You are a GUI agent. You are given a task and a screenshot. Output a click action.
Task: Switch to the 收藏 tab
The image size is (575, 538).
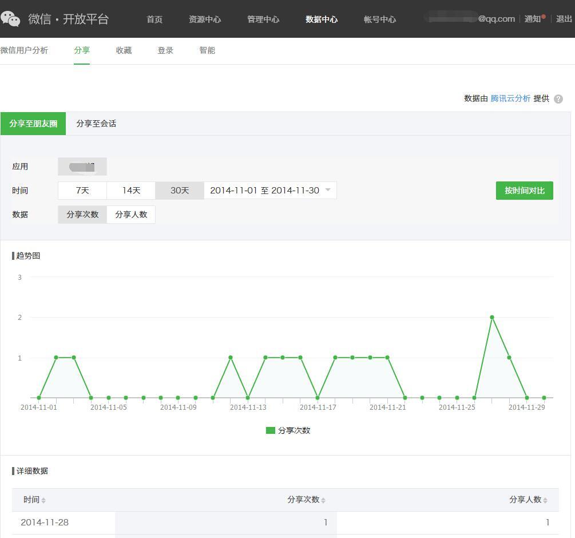(x=124, y=50)
